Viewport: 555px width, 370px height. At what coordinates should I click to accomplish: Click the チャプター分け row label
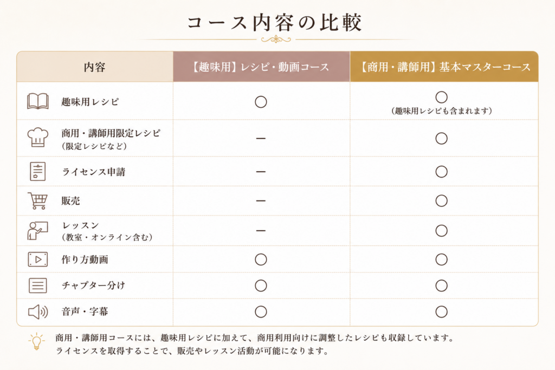pyautogui.click(x=93, y=285)
